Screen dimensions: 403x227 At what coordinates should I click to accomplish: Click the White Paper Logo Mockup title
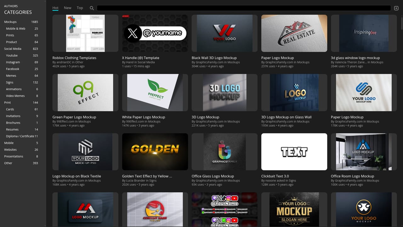(144, 117)
